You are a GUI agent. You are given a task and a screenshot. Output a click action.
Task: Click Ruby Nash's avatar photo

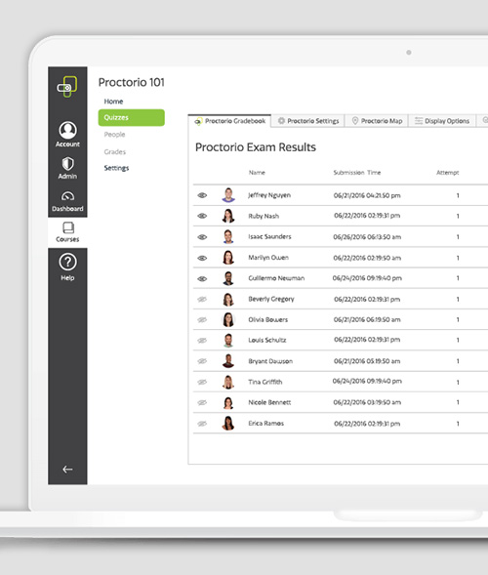point(228,216)
